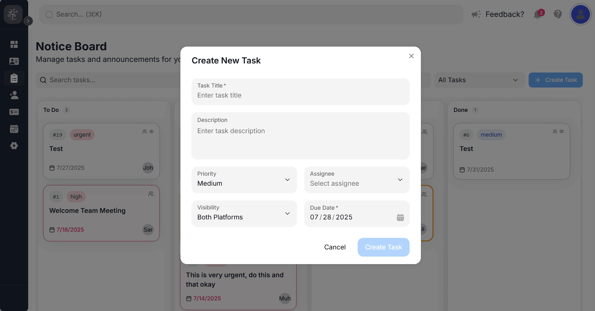
Task: Click the blue Create Task button on board
Action: pos(556,80)
